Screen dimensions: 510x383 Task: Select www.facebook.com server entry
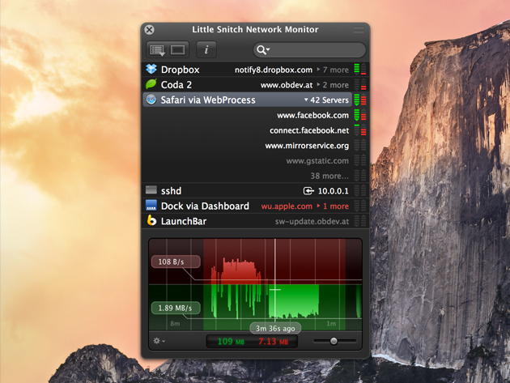312,115
